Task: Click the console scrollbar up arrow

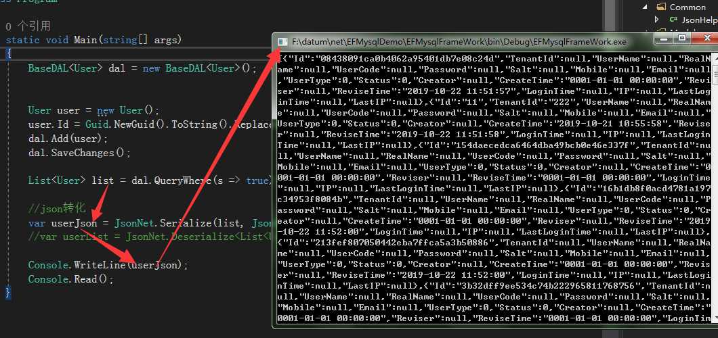Action: pos(715,57)
